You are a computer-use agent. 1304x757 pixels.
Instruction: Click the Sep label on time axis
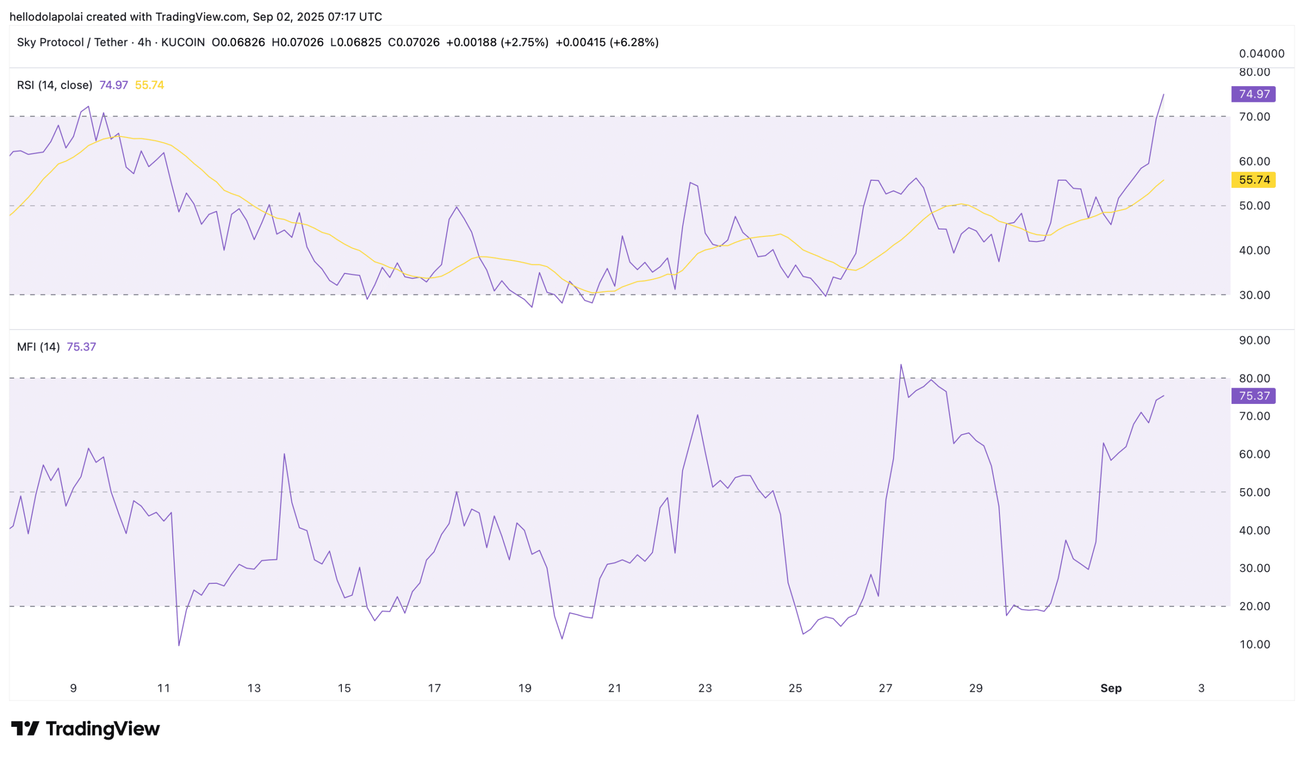[1110, 688]
